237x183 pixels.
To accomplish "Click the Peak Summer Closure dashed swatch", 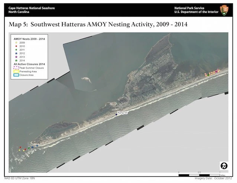I will click(x=16, y=68).
